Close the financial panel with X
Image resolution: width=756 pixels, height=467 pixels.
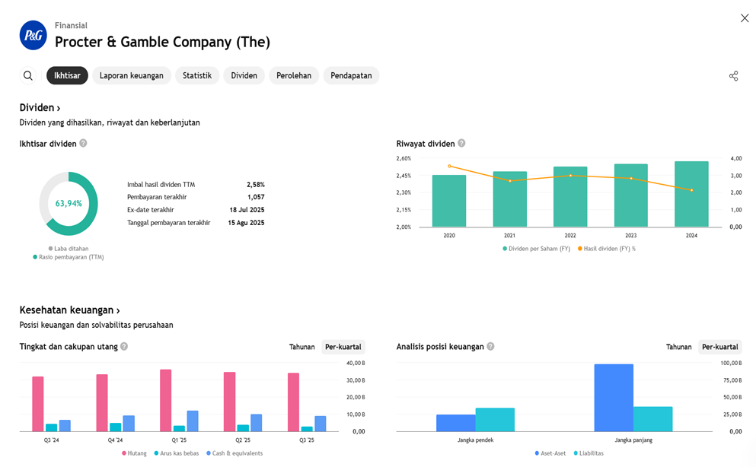click(x=745, y=18)
